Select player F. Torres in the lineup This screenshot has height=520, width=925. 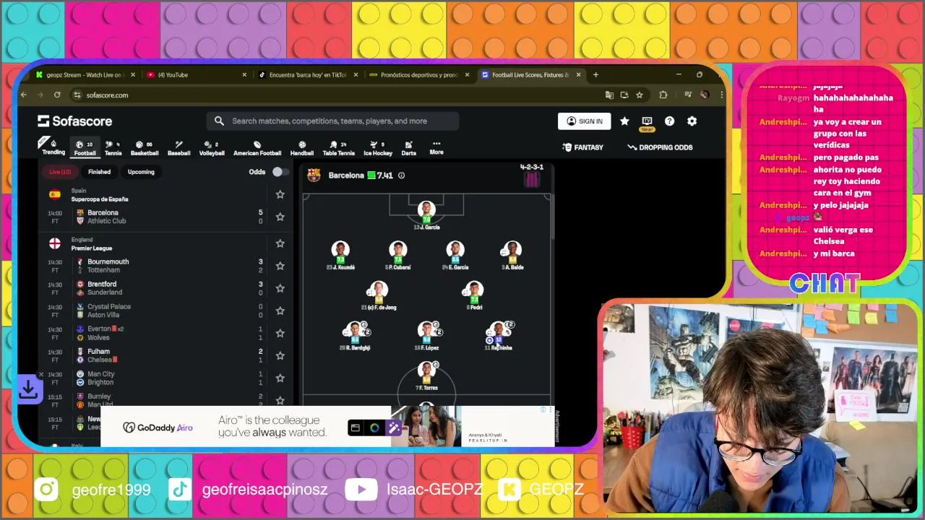(426, 376)
